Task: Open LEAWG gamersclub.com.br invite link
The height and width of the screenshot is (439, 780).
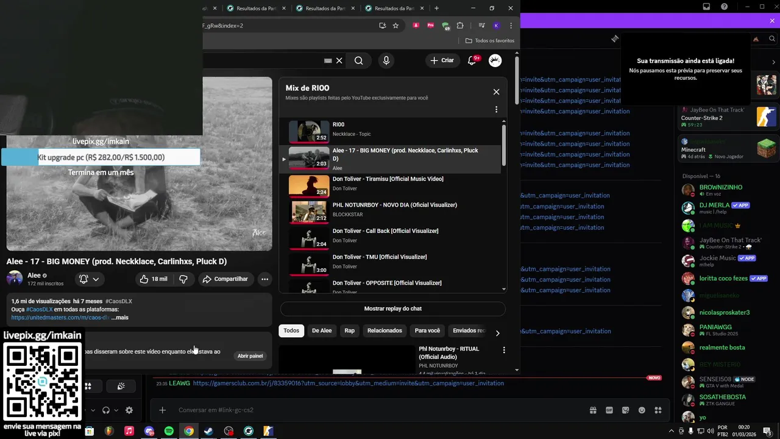Action: [349, 384]
